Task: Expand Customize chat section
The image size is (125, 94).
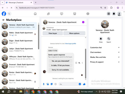Action: [x=105, y=47]
